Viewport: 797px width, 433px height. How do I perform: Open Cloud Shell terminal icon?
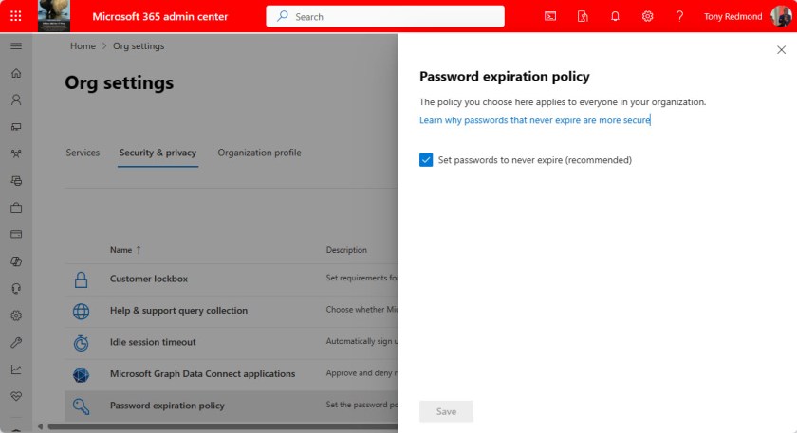click(550, 16)
